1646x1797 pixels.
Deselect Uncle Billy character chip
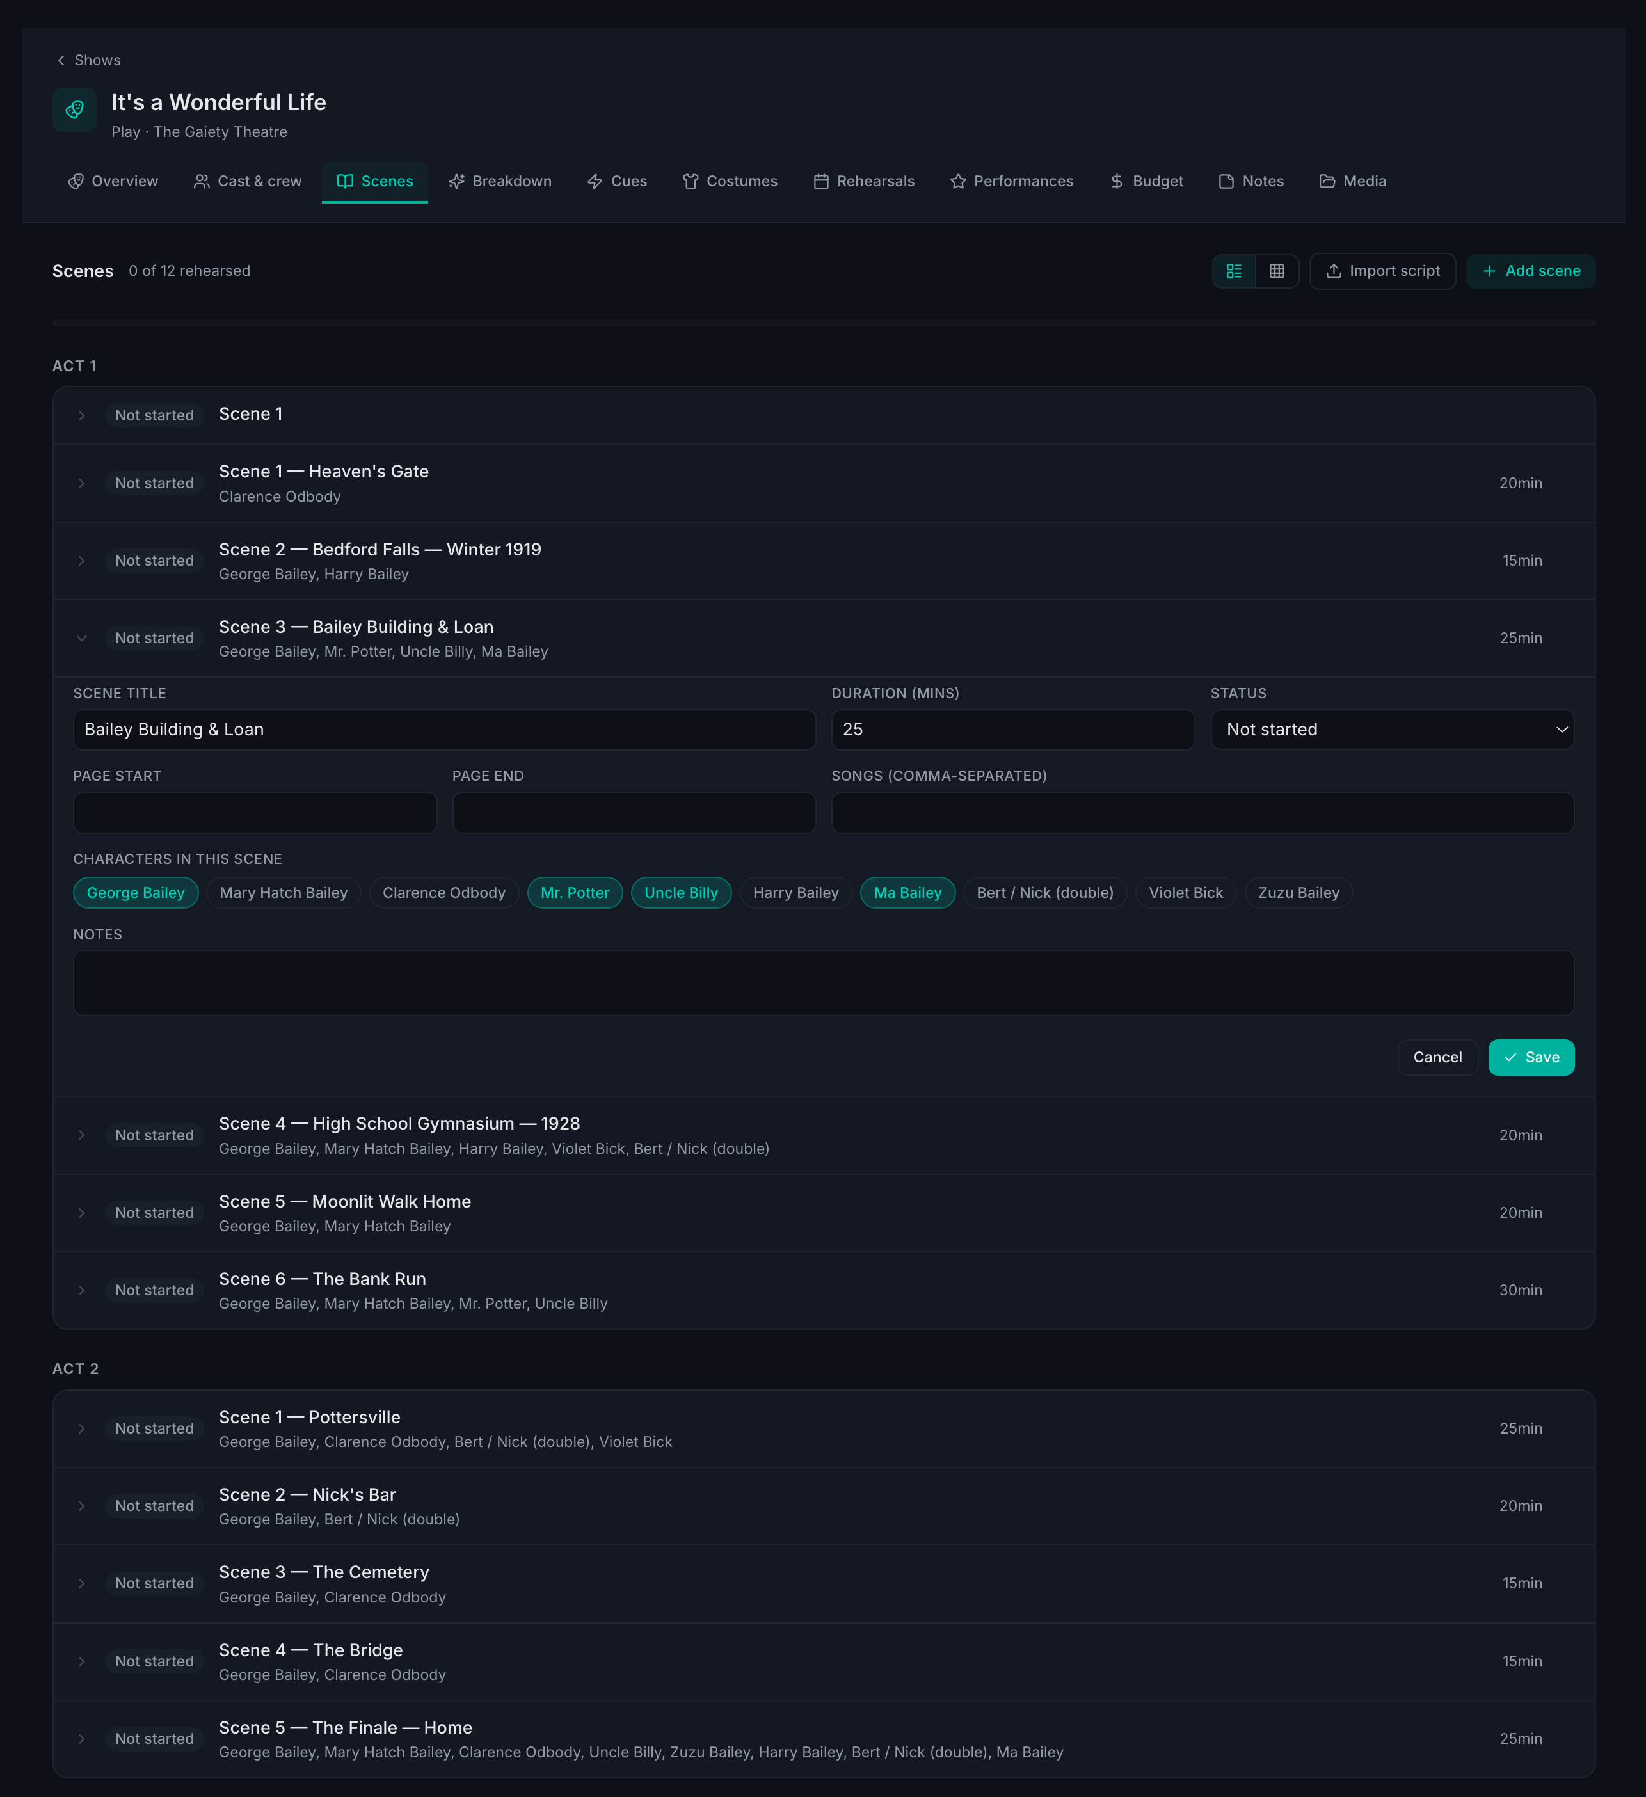pos(681,892)
